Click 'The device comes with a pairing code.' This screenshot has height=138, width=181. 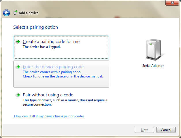pyautogui.click(x=52, y=72)
